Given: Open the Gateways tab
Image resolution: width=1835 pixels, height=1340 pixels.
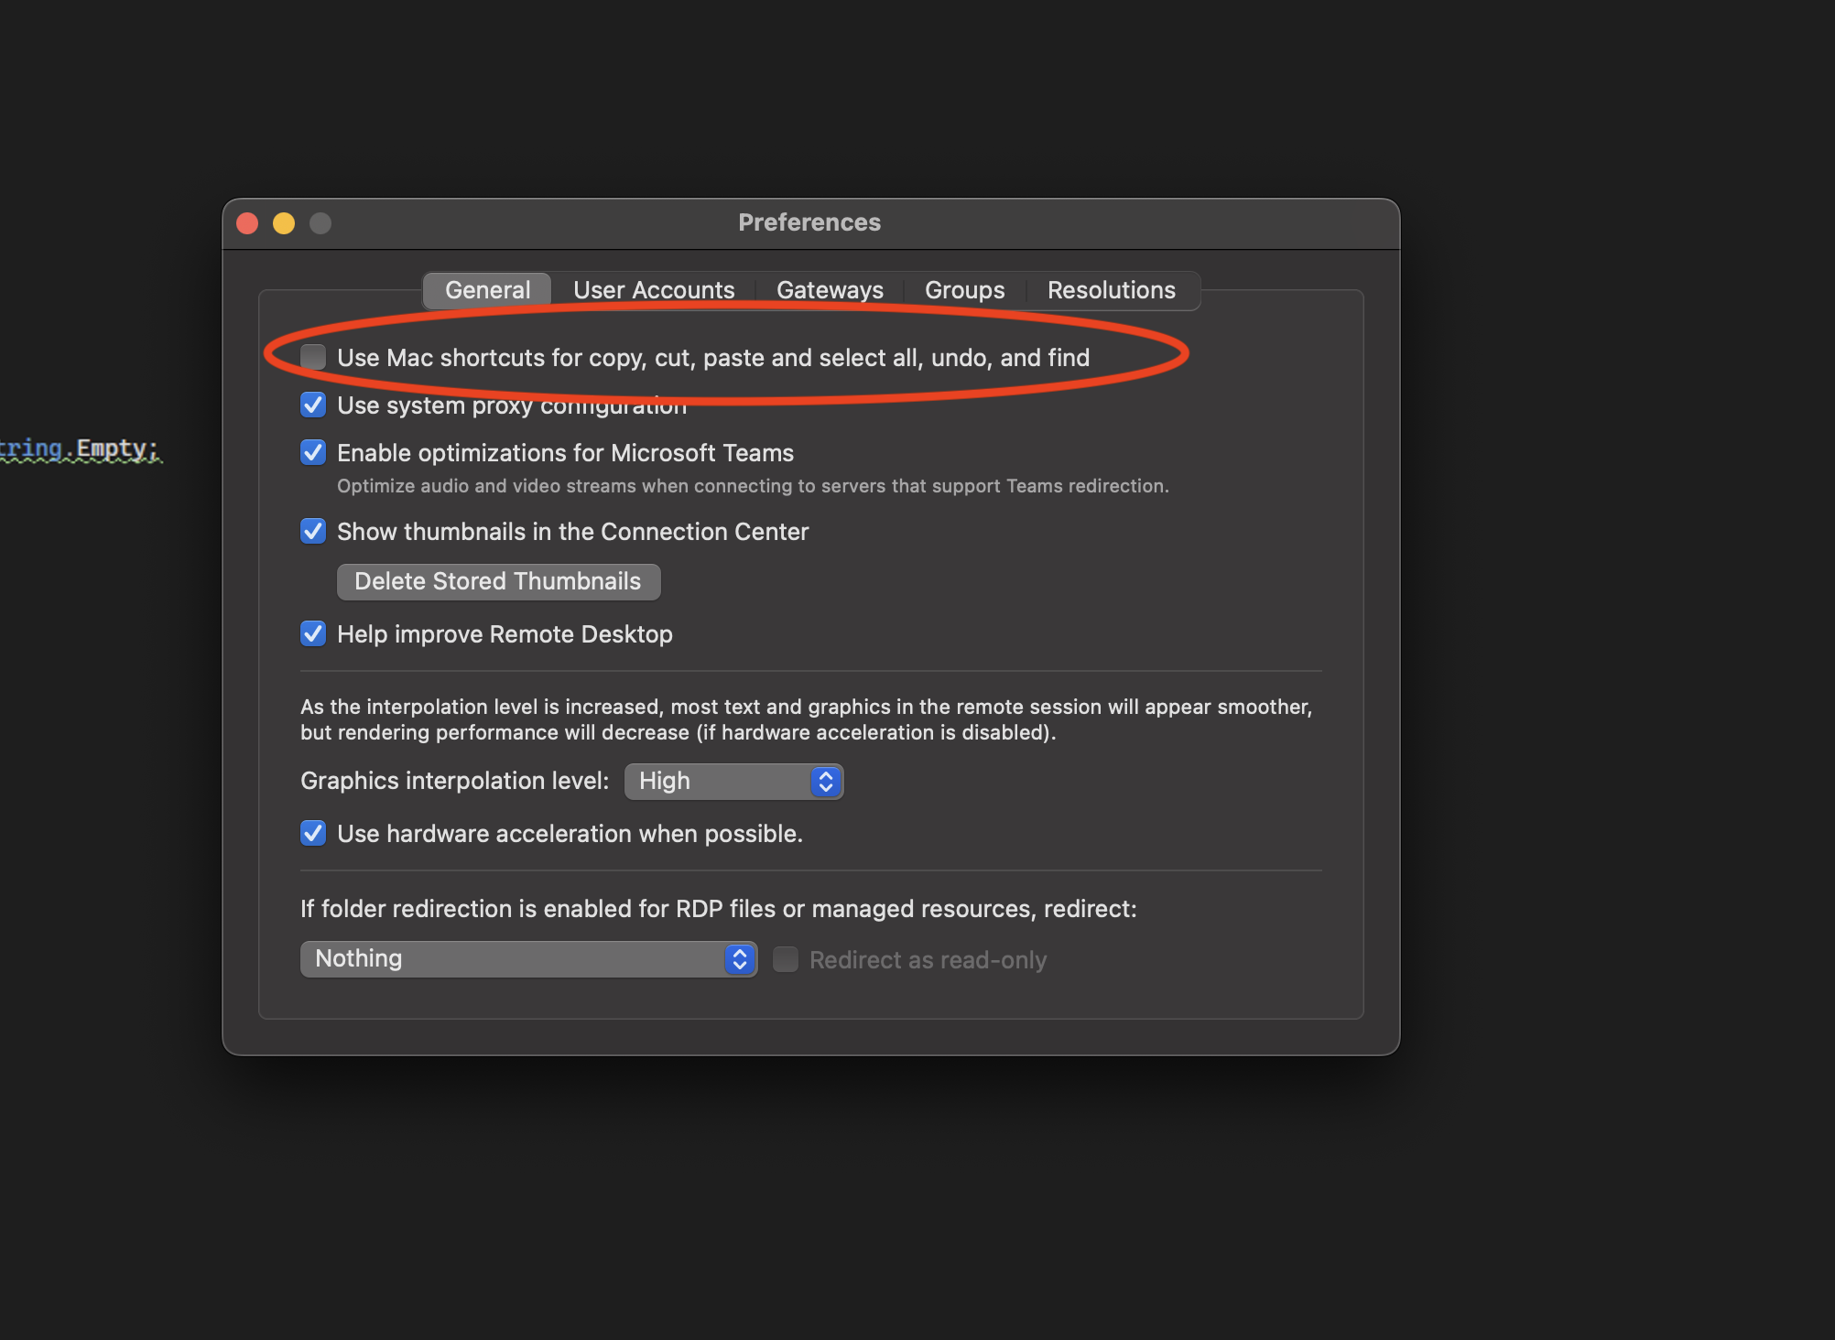Looking at the screenshot, I should click(x=829, y=289).
